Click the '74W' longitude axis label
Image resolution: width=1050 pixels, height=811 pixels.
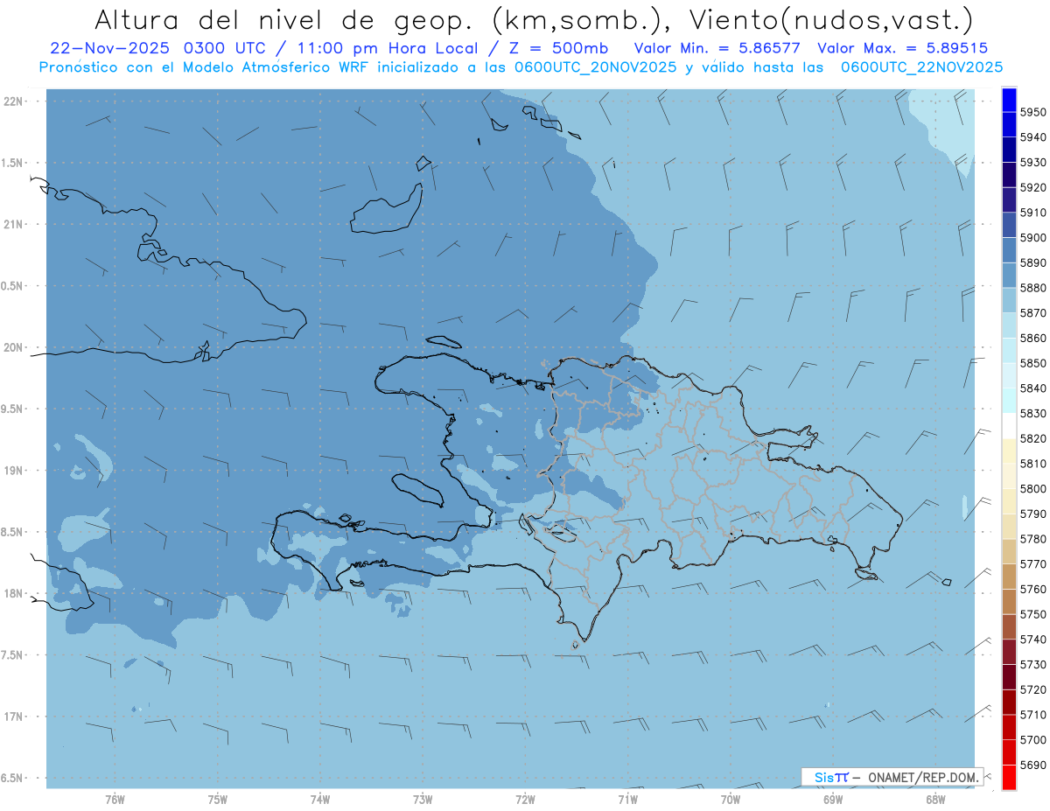point(320,799)
